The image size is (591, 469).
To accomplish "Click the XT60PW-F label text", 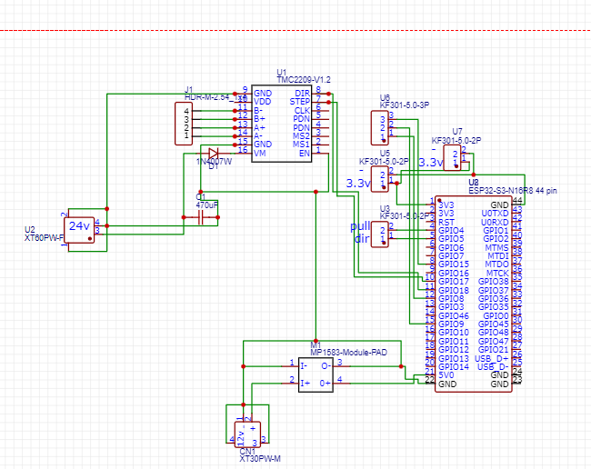I will [x=45, y=238].
